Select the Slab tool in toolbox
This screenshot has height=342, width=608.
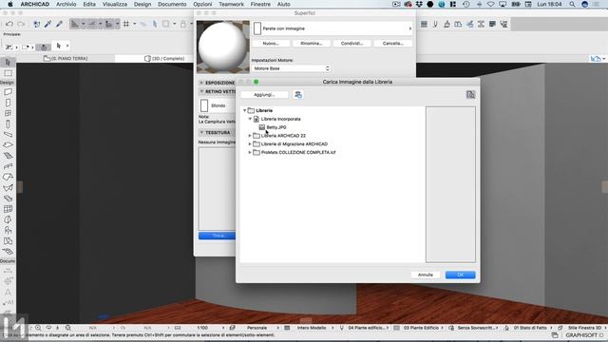pyautogui.click(x=8, y=145)
